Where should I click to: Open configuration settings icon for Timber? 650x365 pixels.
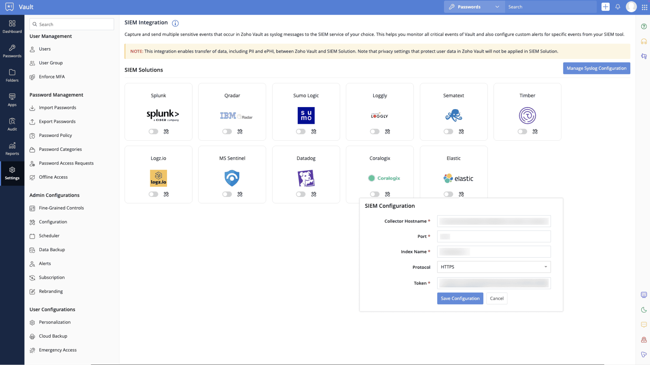click(535, 132)
